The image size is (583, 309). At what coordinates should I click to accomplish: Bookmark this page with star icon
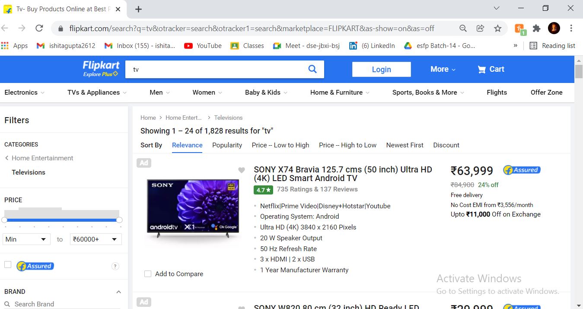coord(498,29)
